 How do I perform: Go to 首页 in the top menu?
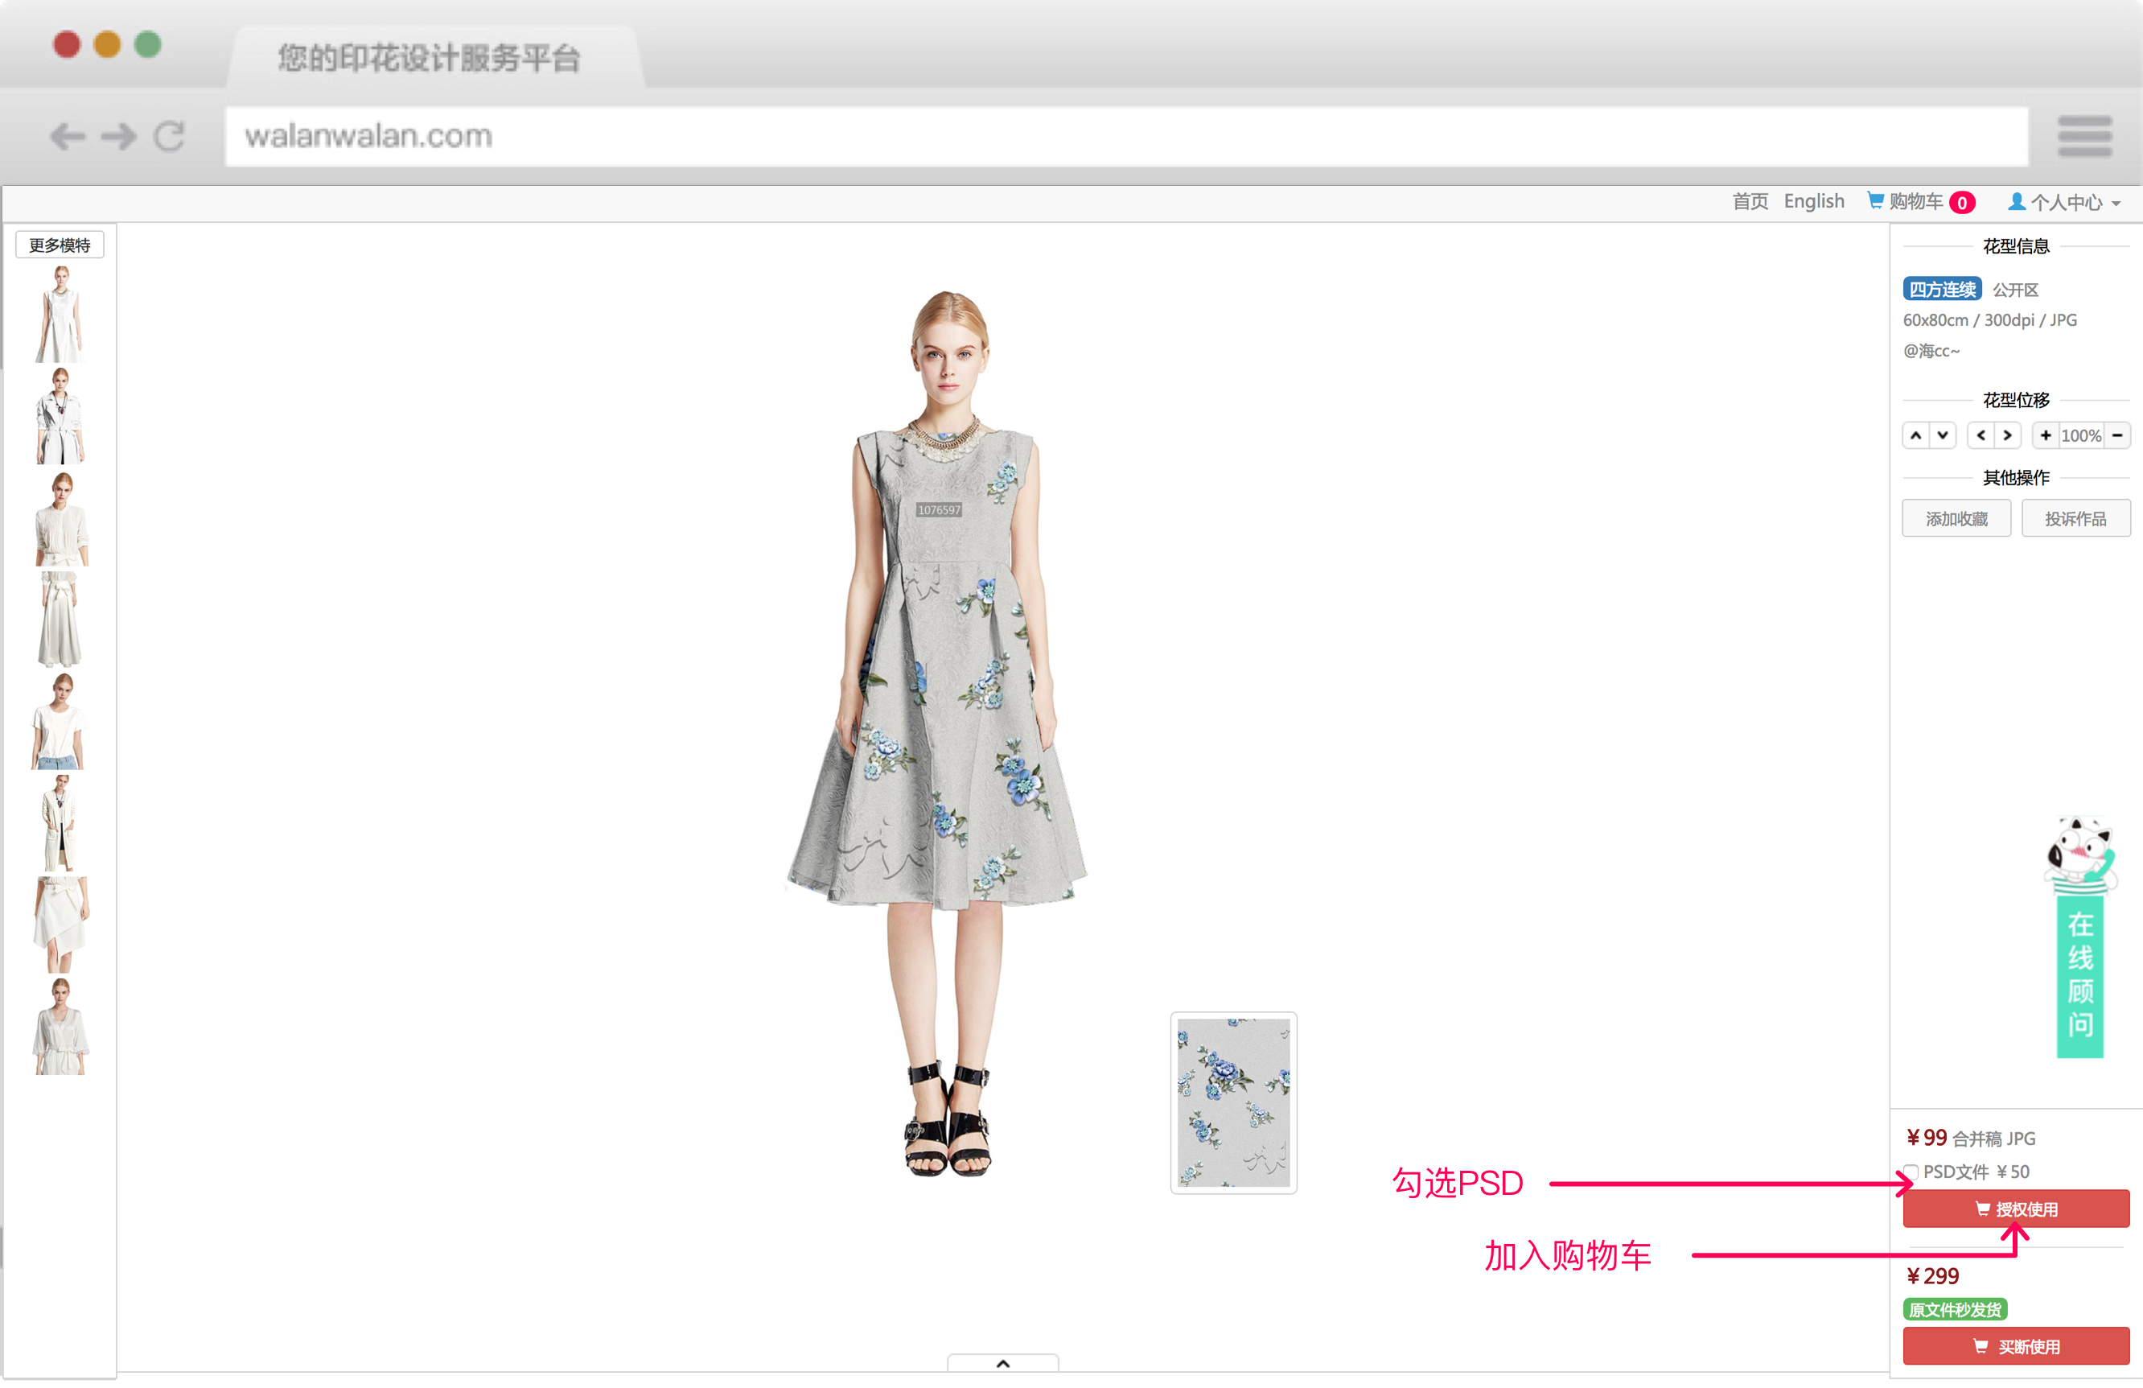coord(1750,202)
